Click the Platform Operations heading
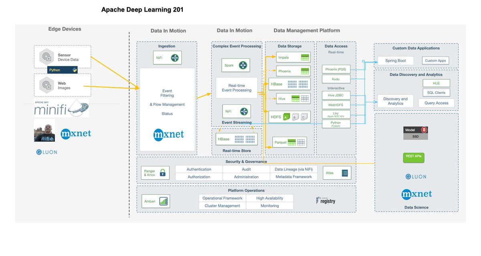This screenshot has height=256, width=481. (246, 190)
